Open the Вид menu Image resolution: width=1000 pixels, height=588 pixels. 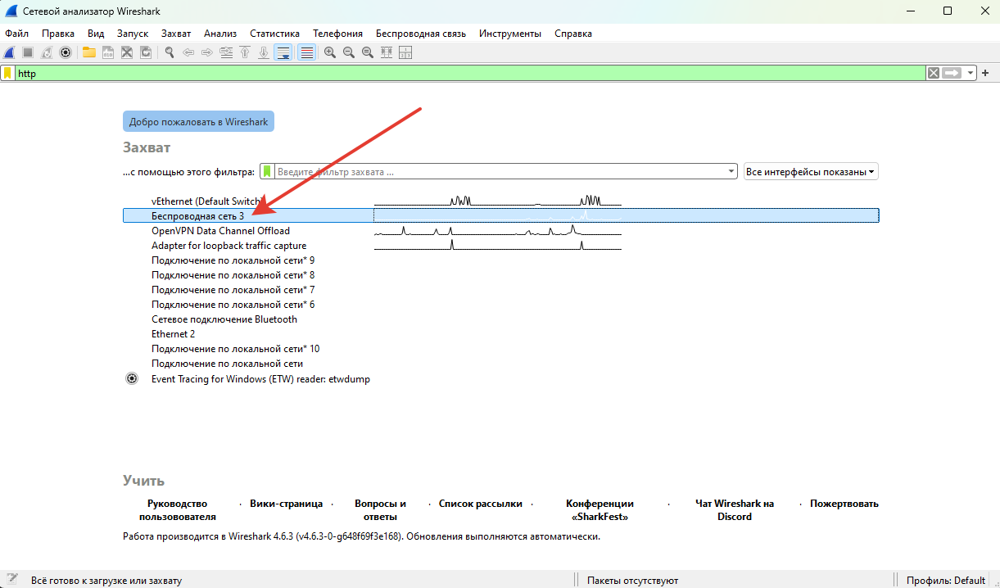coord(96,34)
